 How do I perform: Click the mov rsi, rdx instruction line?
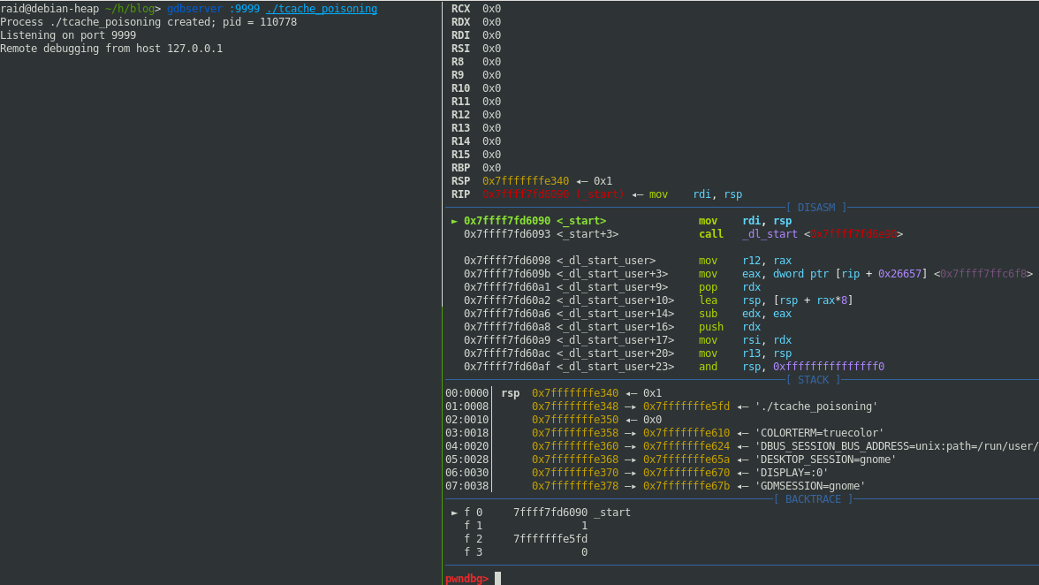point(627,340)
